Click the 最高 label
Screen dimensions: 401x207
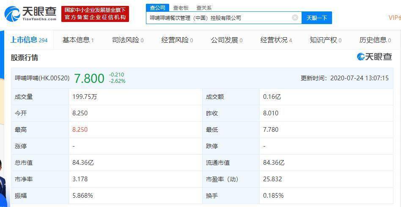(x=21, y=130)
